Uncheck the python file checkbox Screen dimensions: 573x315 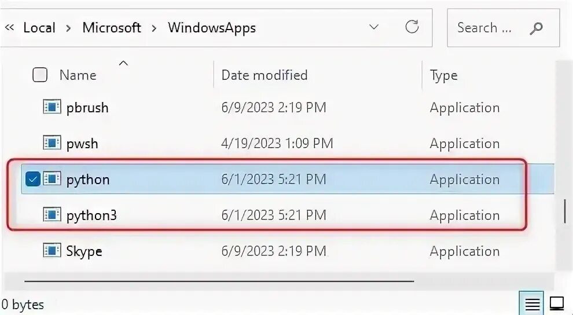[33, 180]
